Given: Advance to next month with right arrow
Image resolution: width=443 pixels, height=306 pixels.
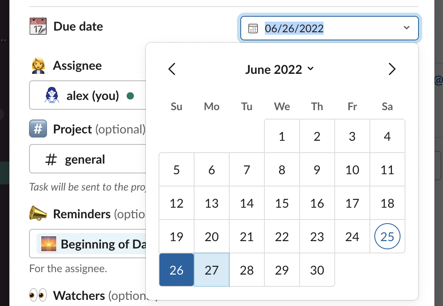Looking at the screenshot, I should pos(392,69).
